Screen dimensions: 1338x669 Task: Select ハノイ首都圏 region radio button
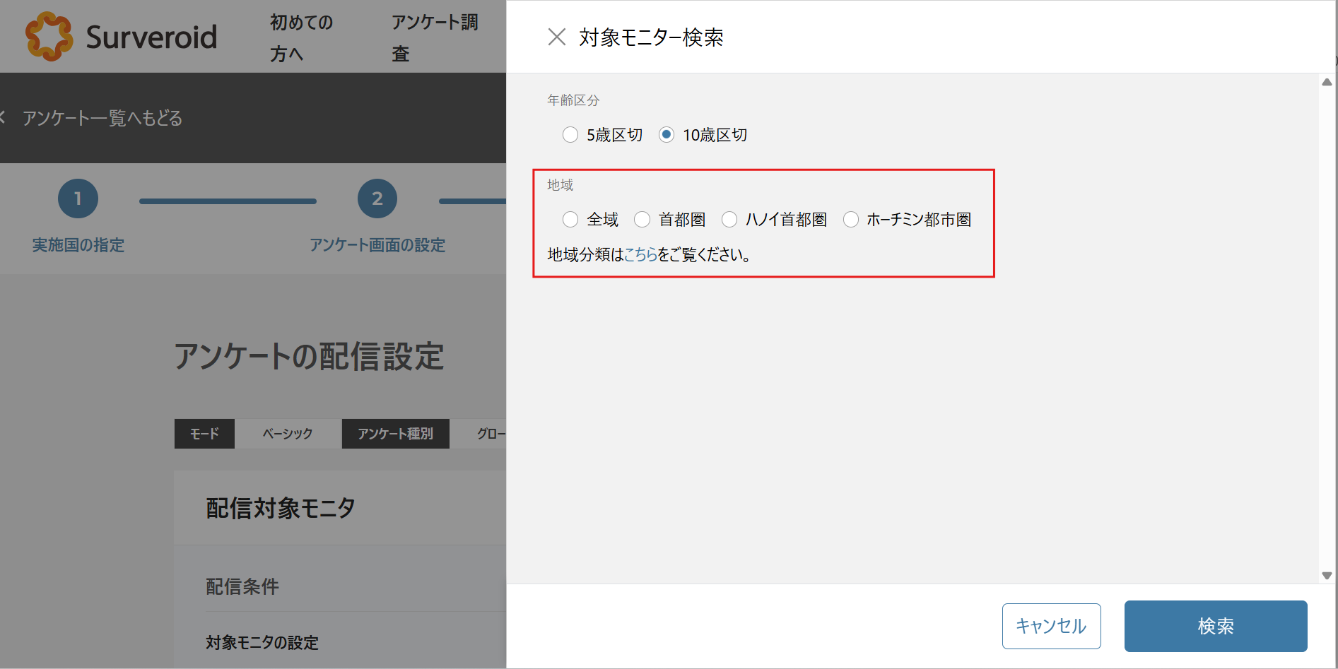coord(729,220)
